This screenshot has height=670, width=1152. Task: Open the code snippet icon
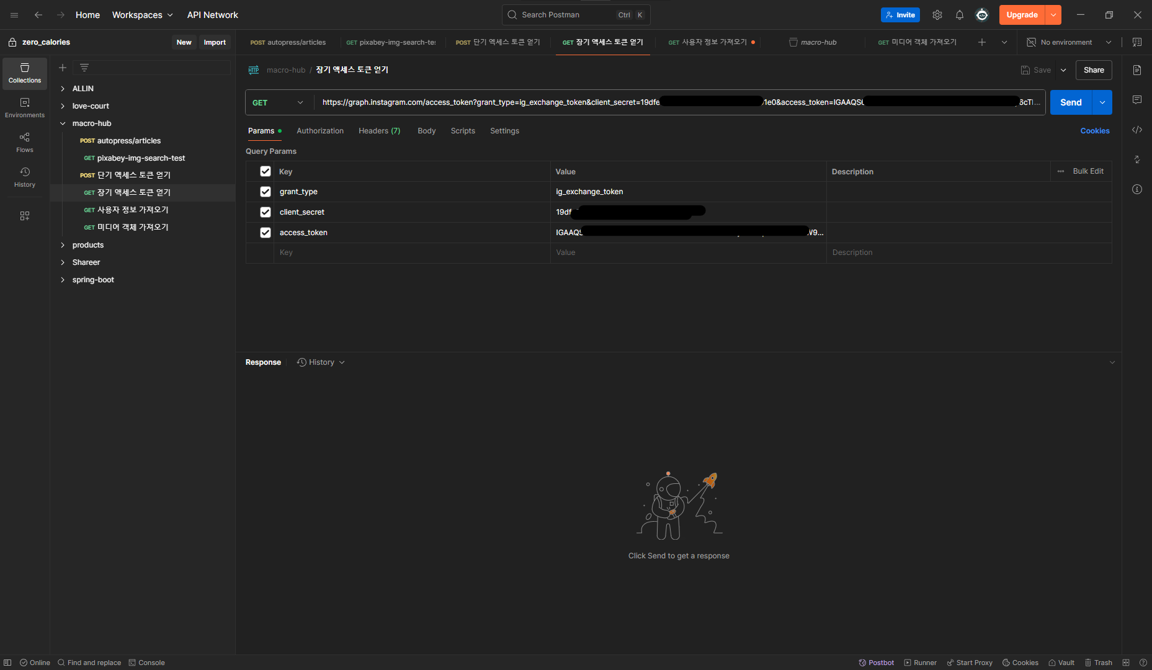1137,130
